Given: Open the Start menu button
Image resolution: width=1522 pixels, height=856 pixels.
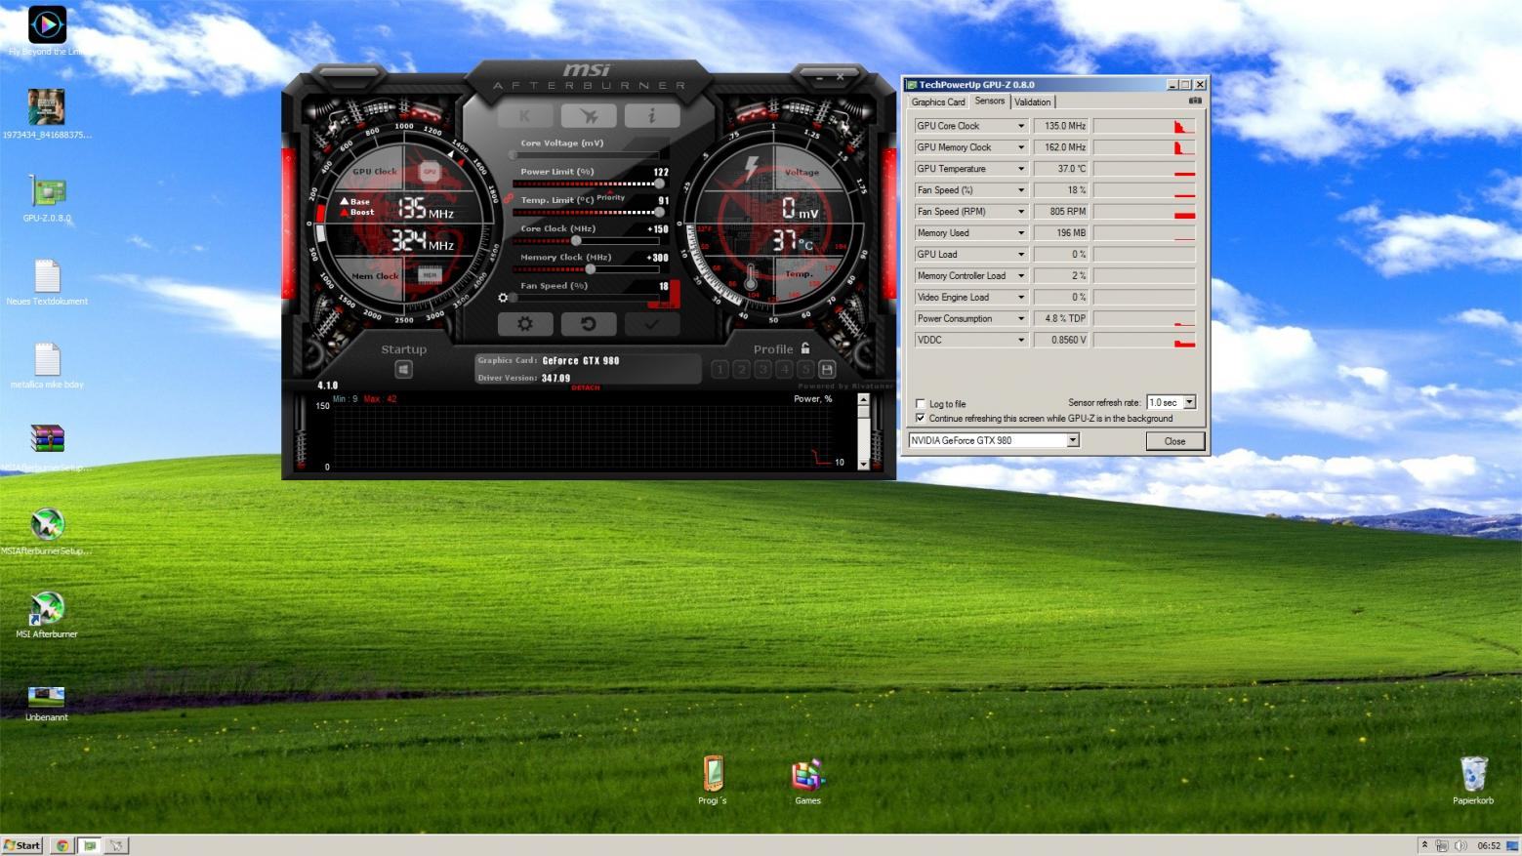Looking at the screenshot, I should tap(22, 845).
